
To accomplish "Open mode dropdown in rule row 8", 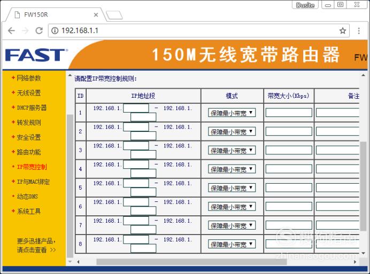I will tap(232, 244).
